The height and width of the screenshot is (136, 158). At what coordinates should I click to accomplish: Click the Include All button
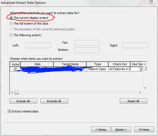tap(23, 101)
